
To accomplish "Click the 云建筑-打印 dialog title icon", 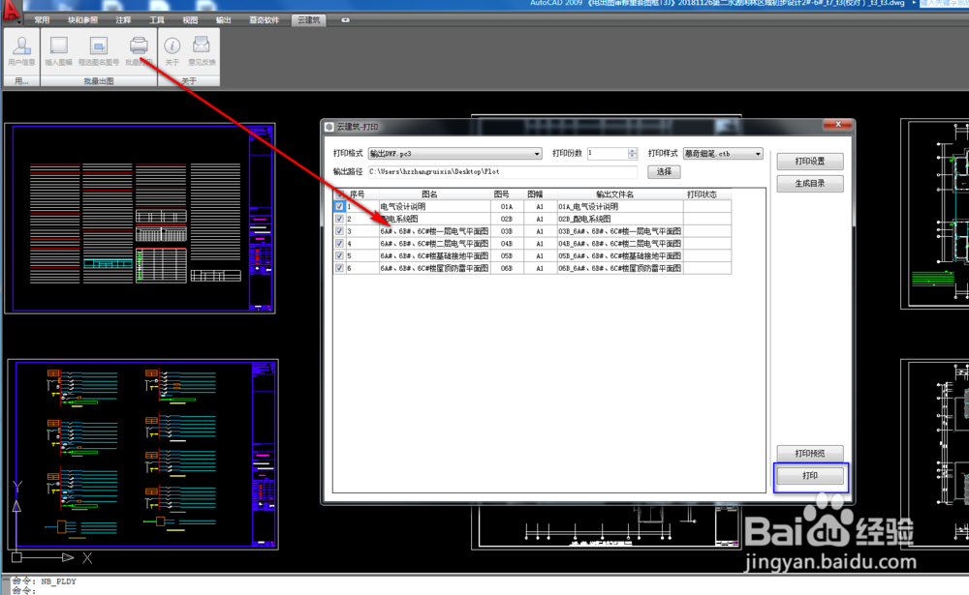I will pyautogui.click(x=329, y=127).
